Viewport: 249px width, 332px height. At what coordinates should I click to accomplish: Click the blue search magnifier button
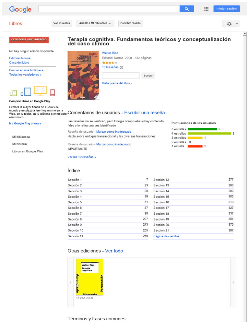(186, 9)
